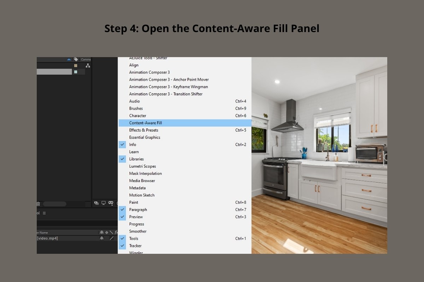Screen dimensions: 424x282
Task: Click the monitor preview icon in the comp toolbar
Action: (x=104, y=203)
